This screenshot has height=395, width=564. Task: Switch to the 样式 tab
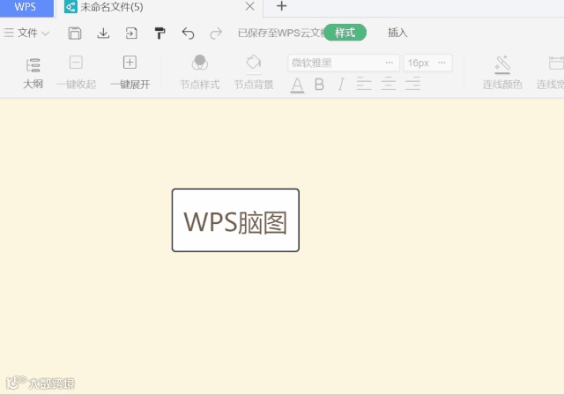pyautogui.click(x=345, y=33)
